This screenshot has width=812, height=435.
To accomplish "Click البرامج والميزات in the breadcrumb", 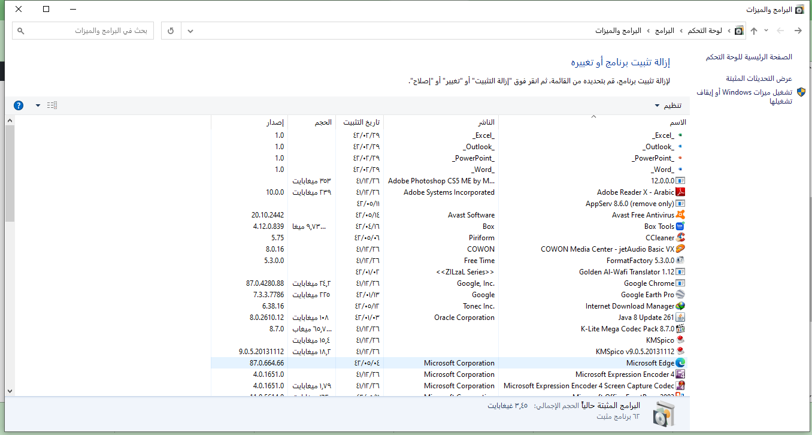I will [x=618, y=31].
